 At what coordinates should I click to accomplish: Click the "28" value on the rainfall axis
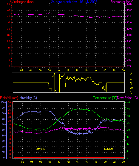click(x=10, y=106)
